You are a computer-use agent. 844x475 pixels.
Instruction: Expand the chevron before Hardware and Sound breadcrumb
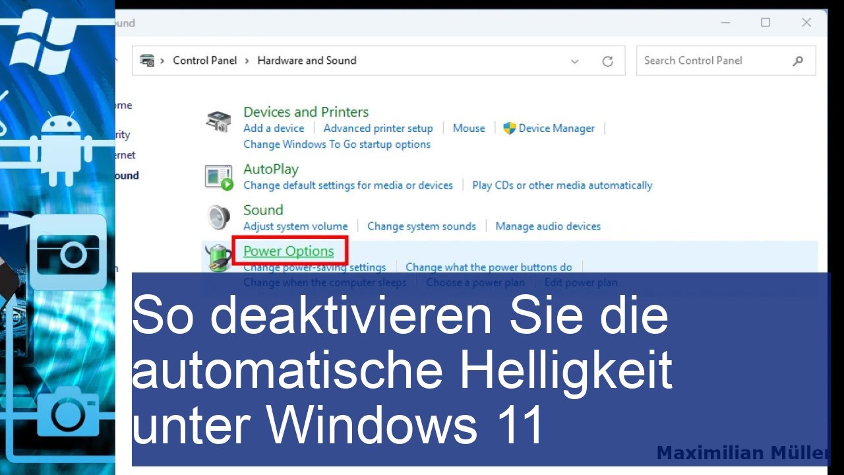(x=247, y=61)
